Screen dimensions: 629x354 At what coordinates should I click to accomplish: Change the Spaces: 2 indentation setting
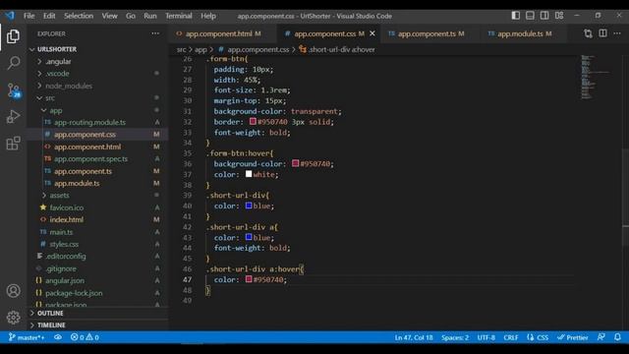pyautogui.click(x=455, y=337)
